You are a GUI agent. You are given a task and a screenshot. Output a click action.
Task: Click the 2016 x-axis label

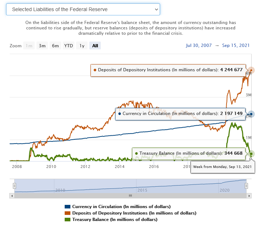[x=154, y=167]
